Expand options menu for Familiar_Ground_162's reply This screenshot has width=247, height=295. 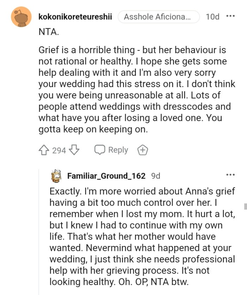tap(230, 175)
